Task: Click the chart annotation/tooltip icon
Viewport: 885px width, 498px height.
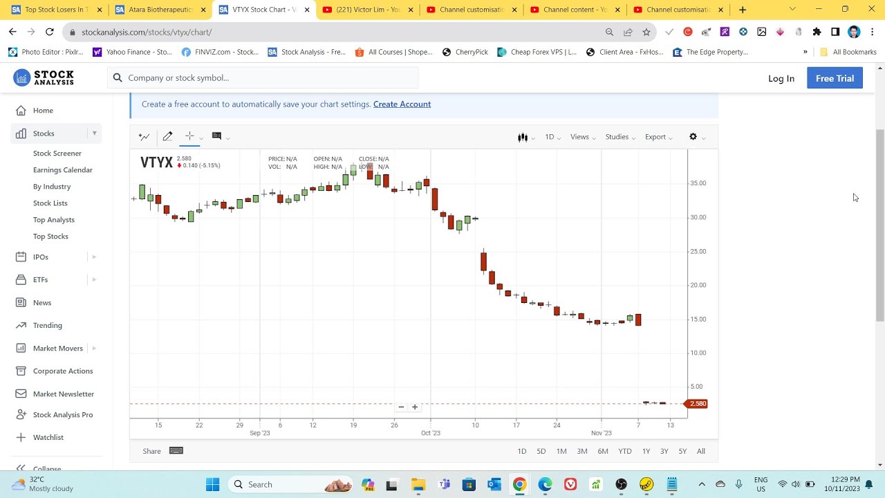Action: pyautogui.click(x=216, y=136)
